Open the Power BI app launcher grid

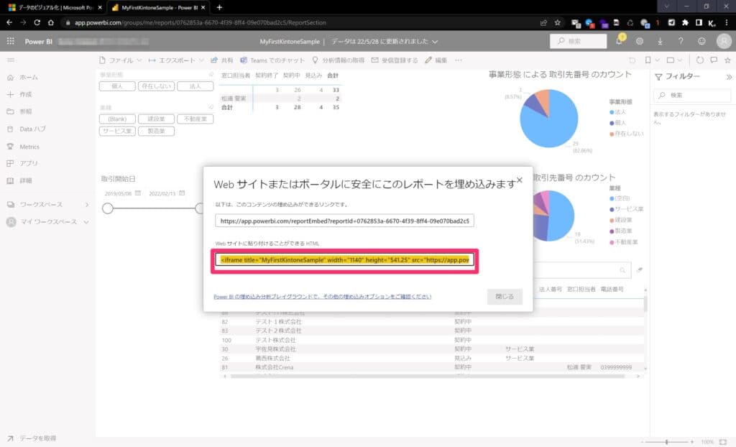(x=10, y=41)
